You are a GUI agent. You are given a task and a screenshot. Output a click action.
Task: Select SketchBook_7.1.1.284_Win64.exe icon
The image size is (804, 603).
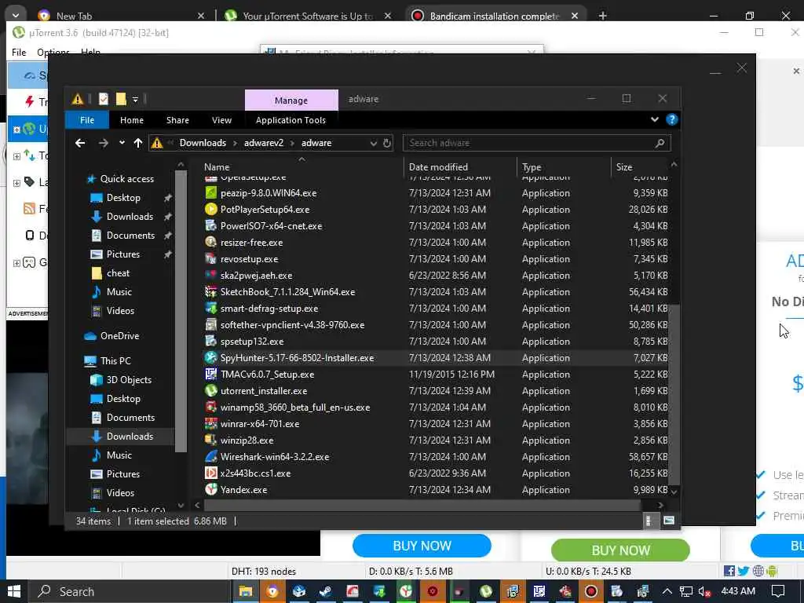pyautogui.click(x=210, y=292)
